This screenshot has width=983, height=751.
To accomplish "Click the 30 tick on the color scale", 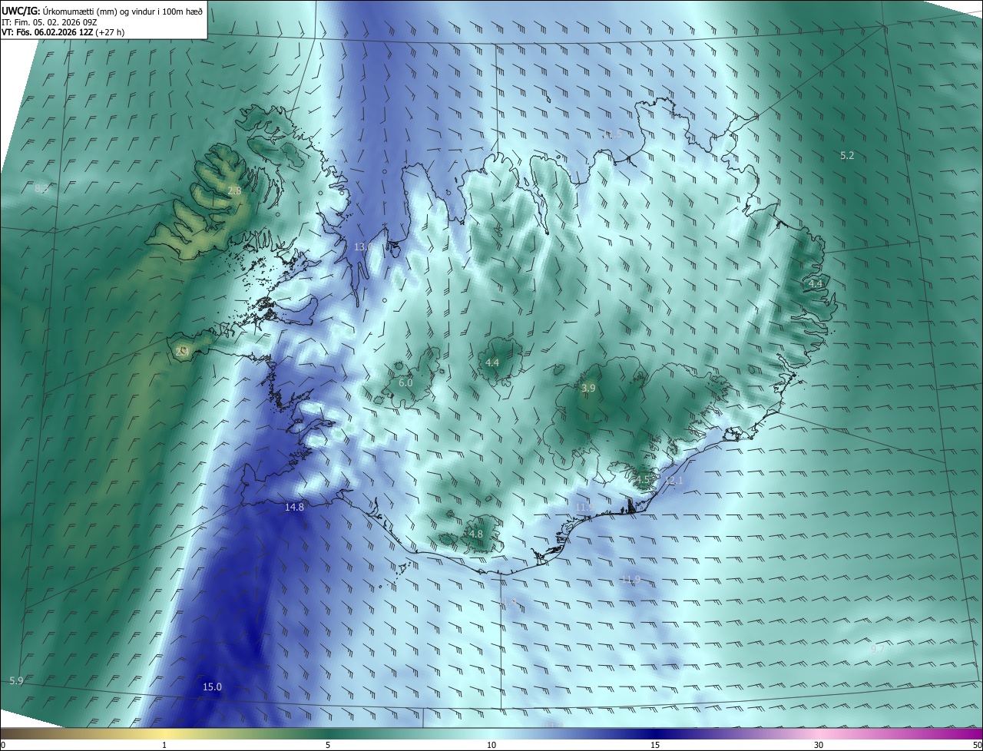I will coord(819,745).
